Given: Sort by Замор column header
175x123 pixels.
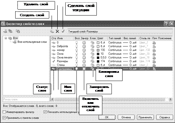Looking at the screenshot, I should click(x=85, y=38).
